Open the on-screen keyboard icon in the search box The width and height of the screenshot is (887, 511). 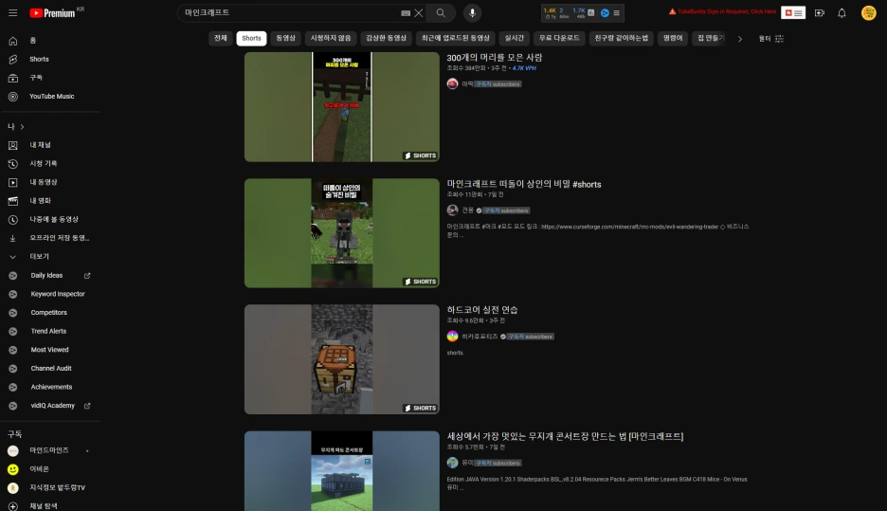(406, 13)
